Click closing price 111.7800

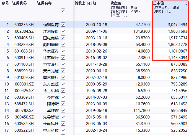coord(141,110)
